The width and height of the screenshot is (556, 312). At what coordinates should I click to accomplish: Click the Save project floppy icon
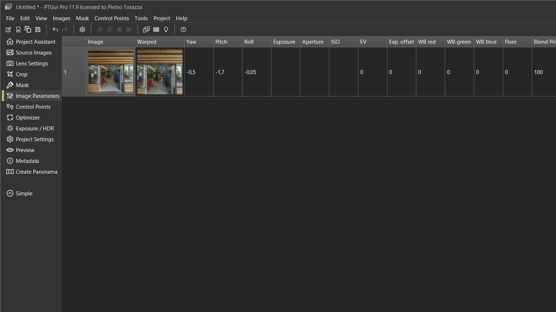pos(38,30)
